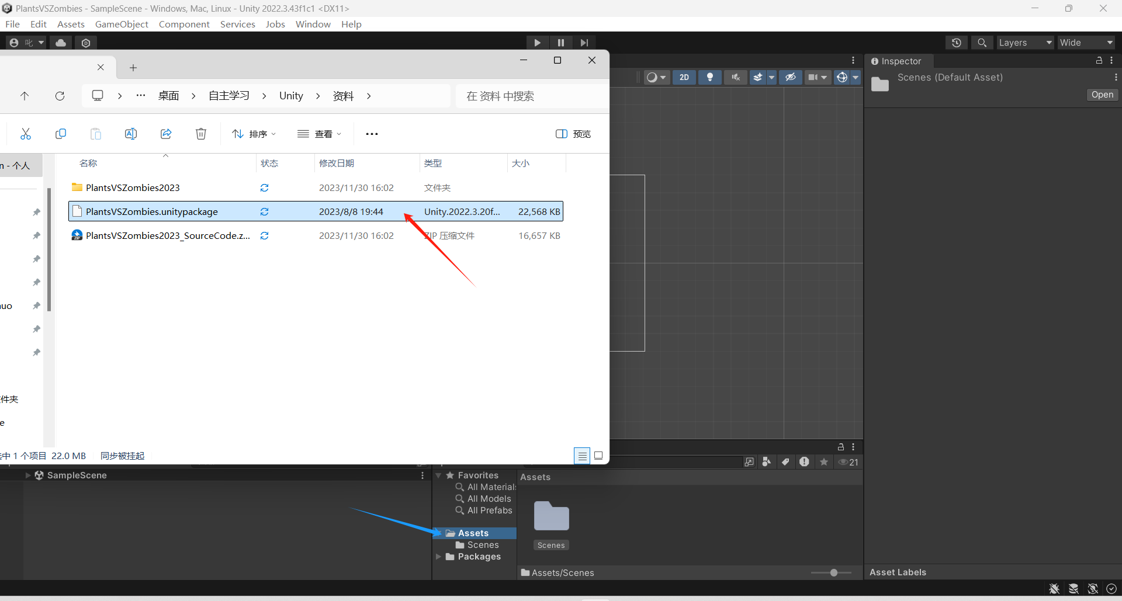1122x601 pixels.
Task: Open the Window menu
Action: (x=313, y=24)
